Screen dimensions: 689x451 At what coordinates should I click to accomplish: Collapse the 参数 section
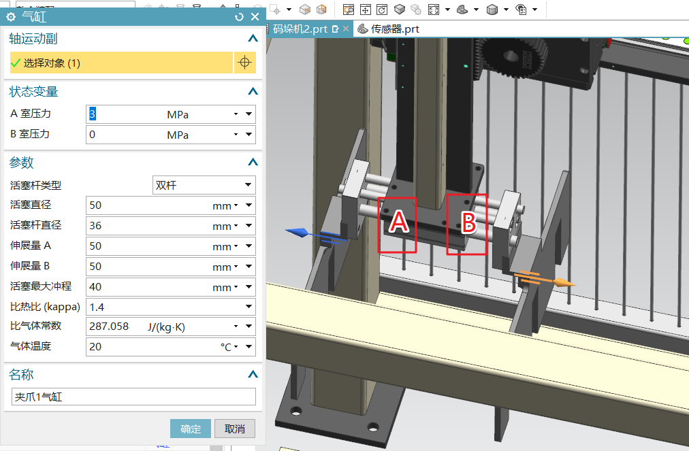pyautogui.click(x=253, y=162)
